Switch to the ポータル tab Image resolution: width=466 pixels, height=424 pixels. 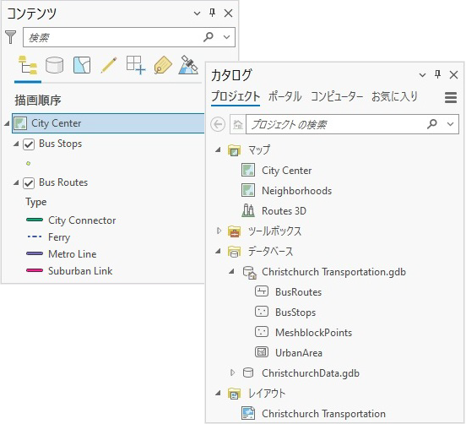click(284, 96)
